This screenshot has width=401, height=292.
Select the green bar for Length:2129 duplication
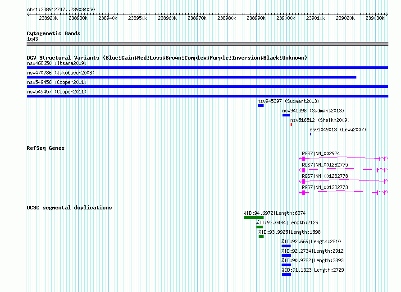(x=260, y=227)
